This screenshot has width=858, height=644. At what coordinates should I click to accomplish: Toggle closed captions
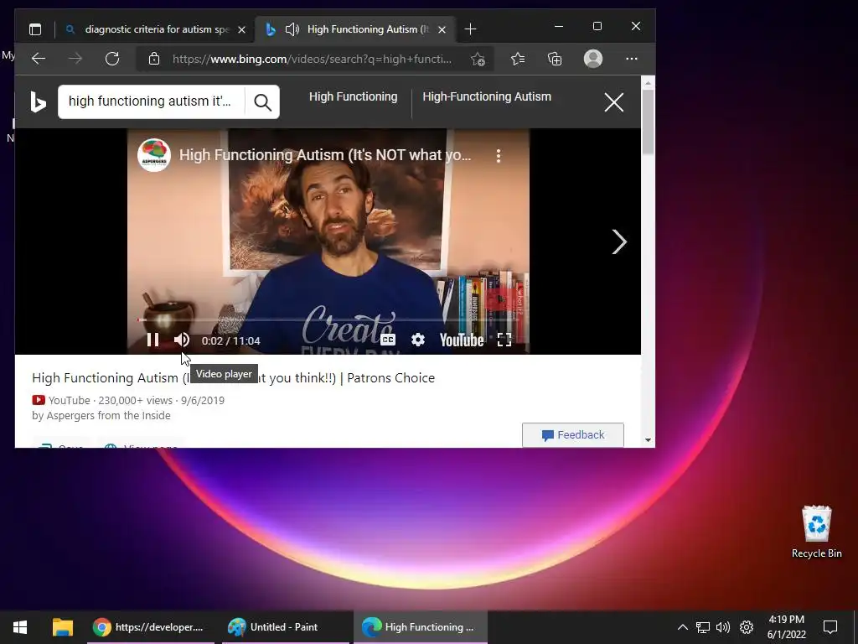point(388,340)
